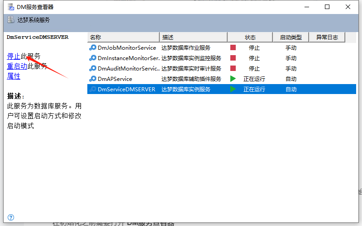The image size is (362, 226).
Task: Sort by the 启动类型 column header
Action: [291, 38]
